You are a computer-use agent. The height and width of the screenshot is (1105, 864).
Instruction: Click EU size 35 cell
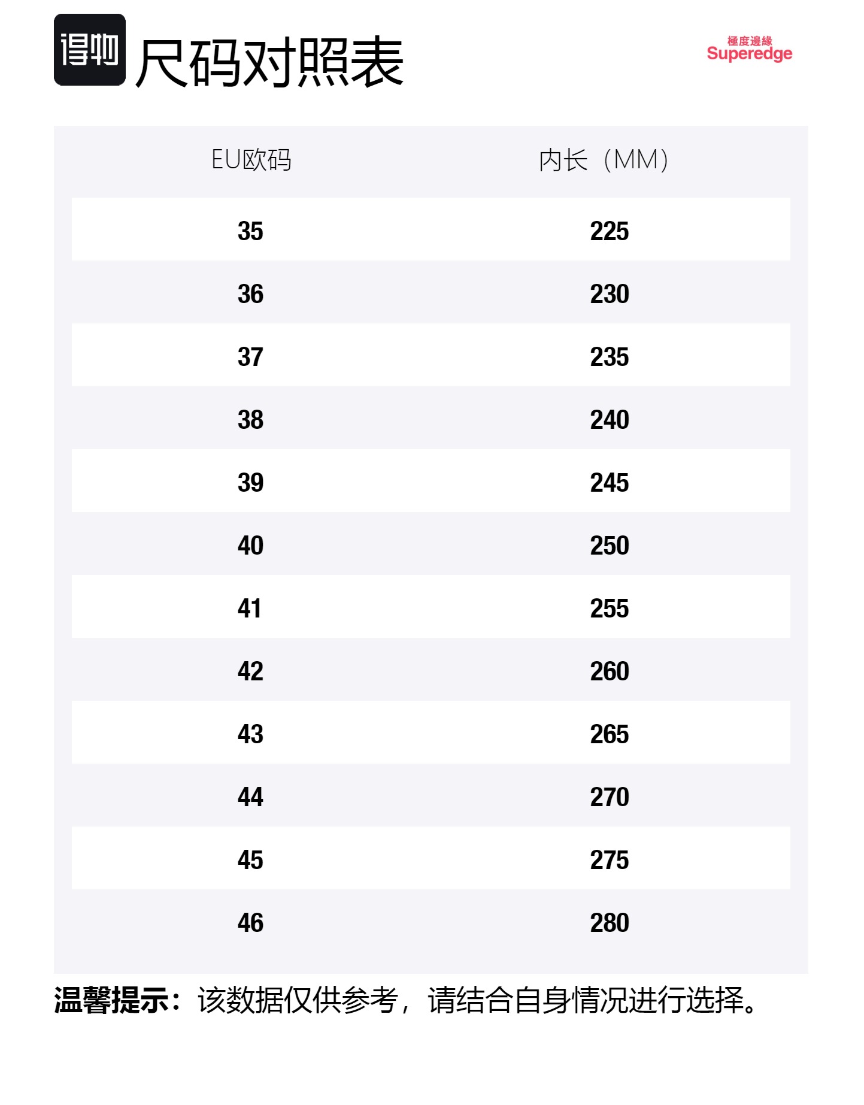(250, 231)
